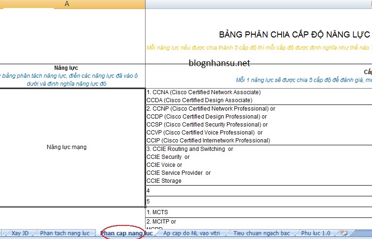The height and width of the screenshot is (239, 372).
Task: Select the Phan cap nang luc tab
Action: (126, 233)
